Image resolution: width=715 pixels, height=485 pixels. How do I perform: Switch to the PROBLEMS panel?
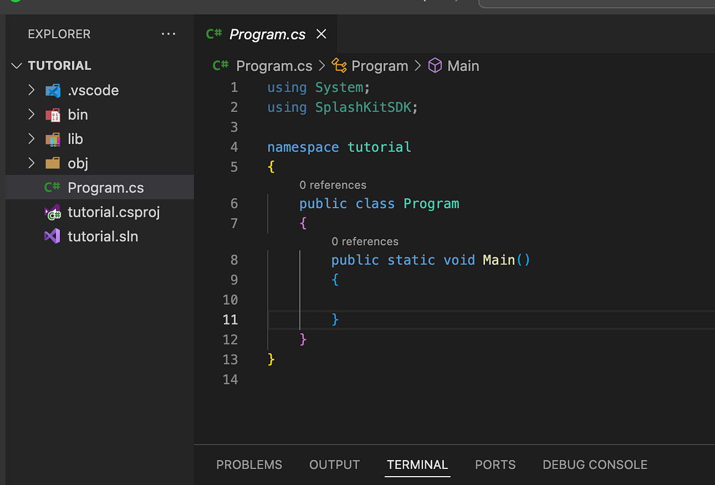pos(249,465)
